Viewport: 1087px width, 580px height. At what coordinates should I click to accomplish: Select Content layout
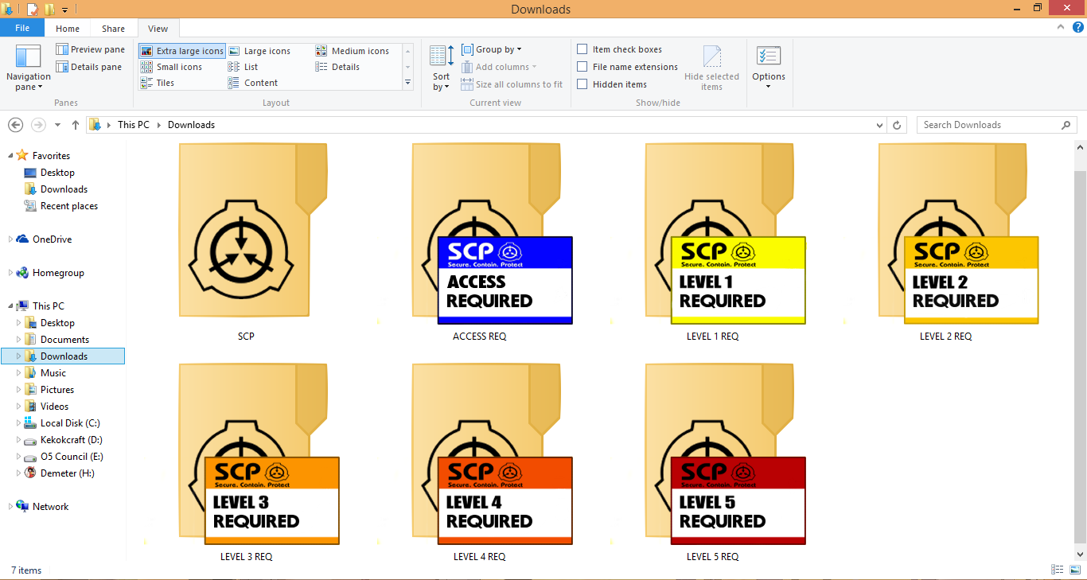pos(253,83)
